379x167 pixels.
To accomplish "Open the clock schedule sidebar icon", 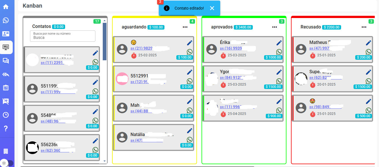I will point(6,115).
